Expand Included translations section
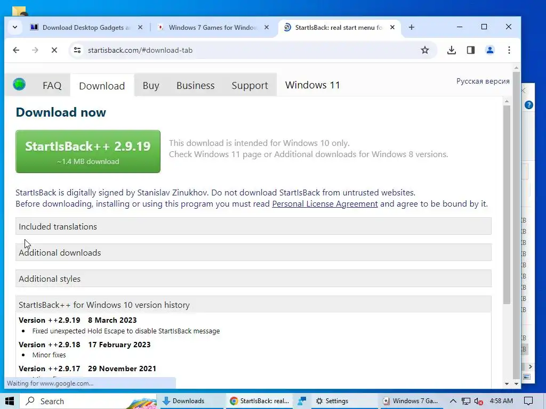The image size is (546, 409). (253, 226)
